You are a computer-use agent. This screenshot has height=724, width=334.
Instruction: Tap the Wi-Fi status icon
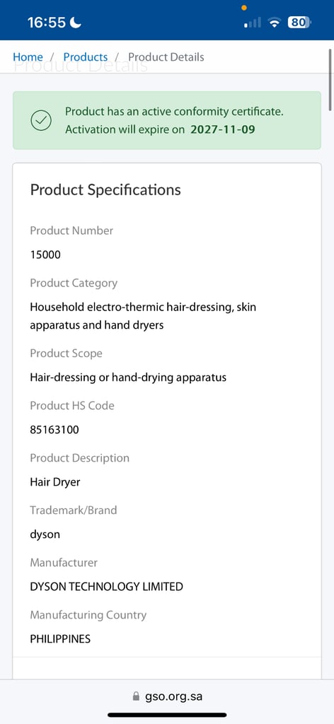tap(275, 22)
